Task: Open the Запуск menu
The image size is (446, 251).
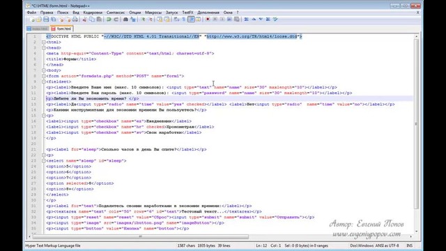Action: click(172, 13)
